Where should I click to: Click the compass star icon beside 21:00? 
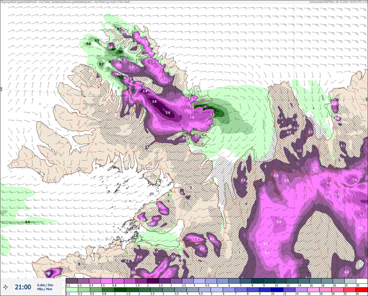coord(5,287)
